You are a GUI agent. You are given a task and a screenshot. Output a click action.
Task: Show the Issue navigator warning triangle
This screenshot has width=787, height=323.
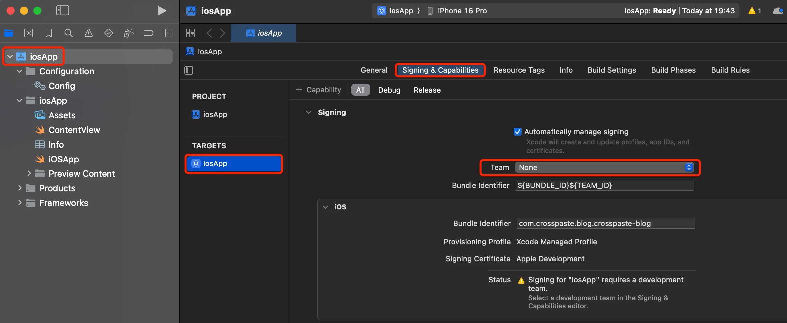click(89, 33)
